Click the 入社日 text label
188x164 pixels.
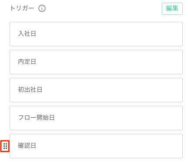pos(27,34)
